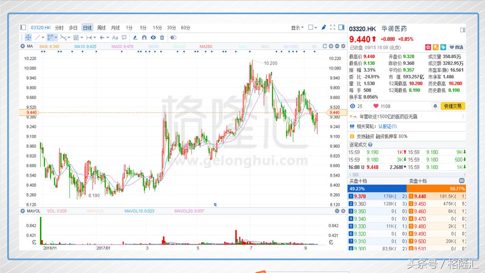Select the line drawing tool

37,37
